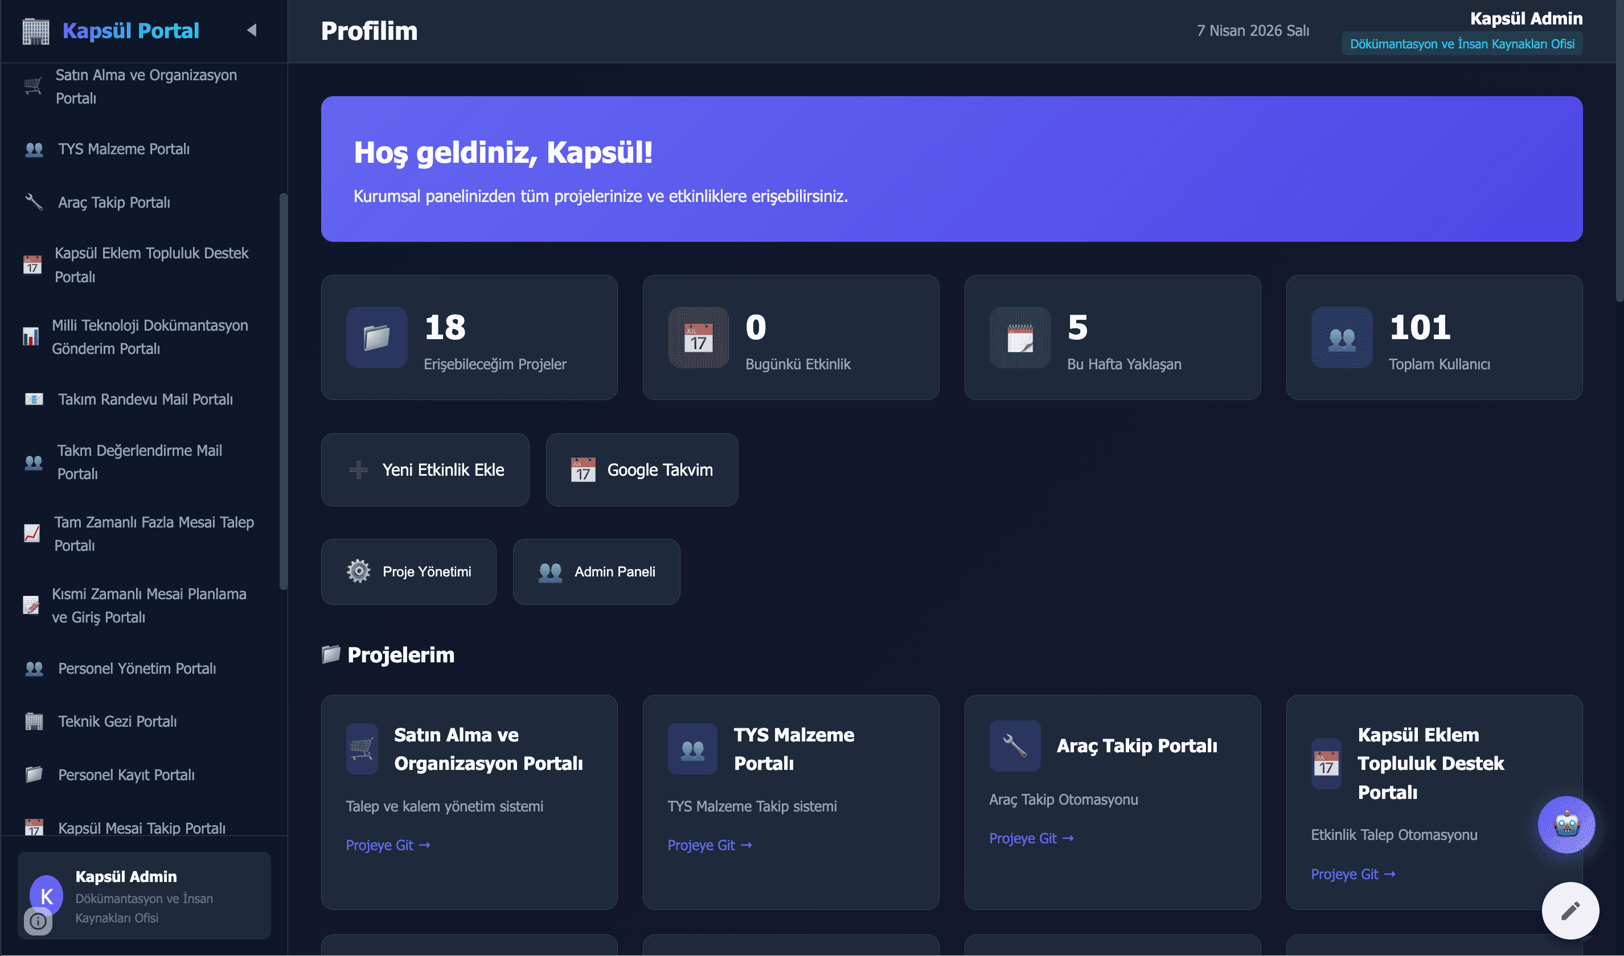Click the sidebar vertical scrollbar

[x=282, y=390]
